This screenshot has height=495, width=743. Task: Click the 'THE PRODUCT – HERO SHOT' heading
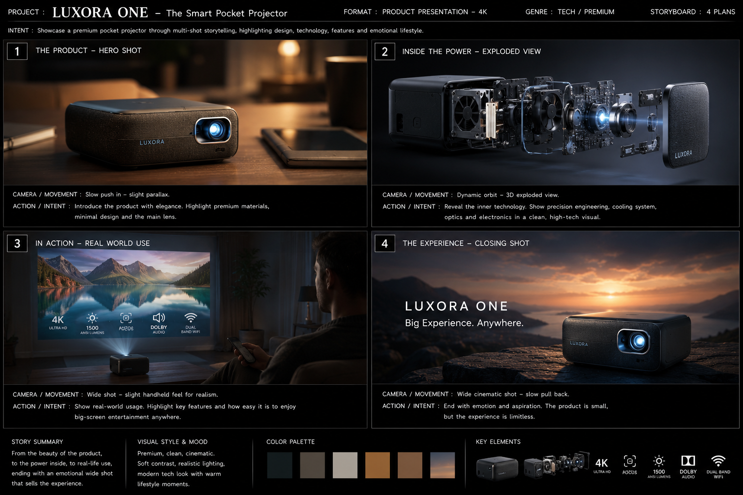click(x=89, y=50)
